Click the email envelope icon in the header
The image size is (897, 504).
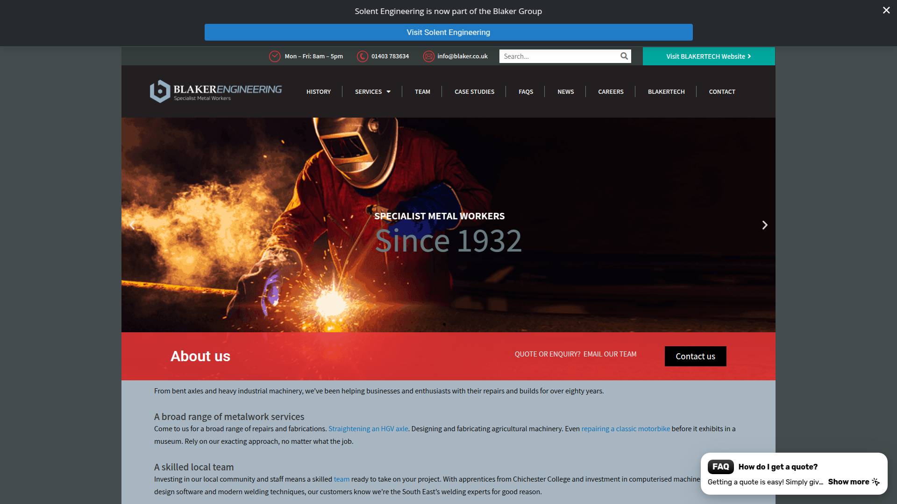point(428,56)
